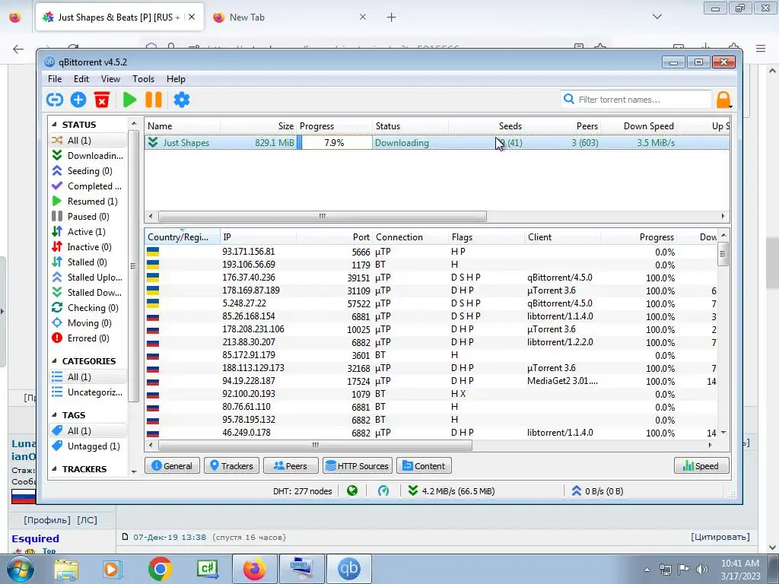Viewport: 779px width, 584px height.
Task: Select Uncategorized in Categories
Action: click(87, 392)
